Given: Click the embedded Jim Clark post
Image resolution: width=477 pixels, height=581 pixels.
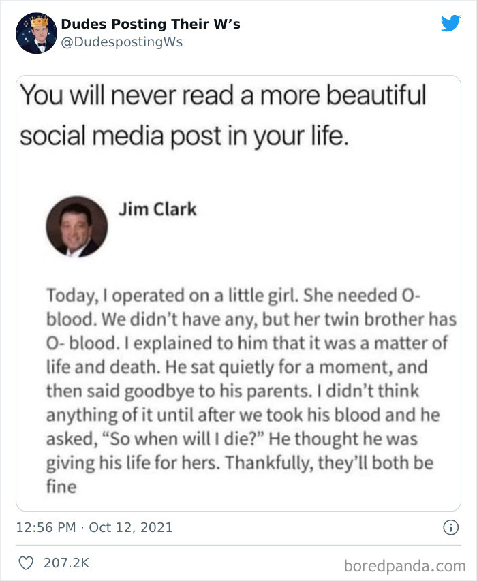Looking at the screenshot, I should click(x=238, y=341).
